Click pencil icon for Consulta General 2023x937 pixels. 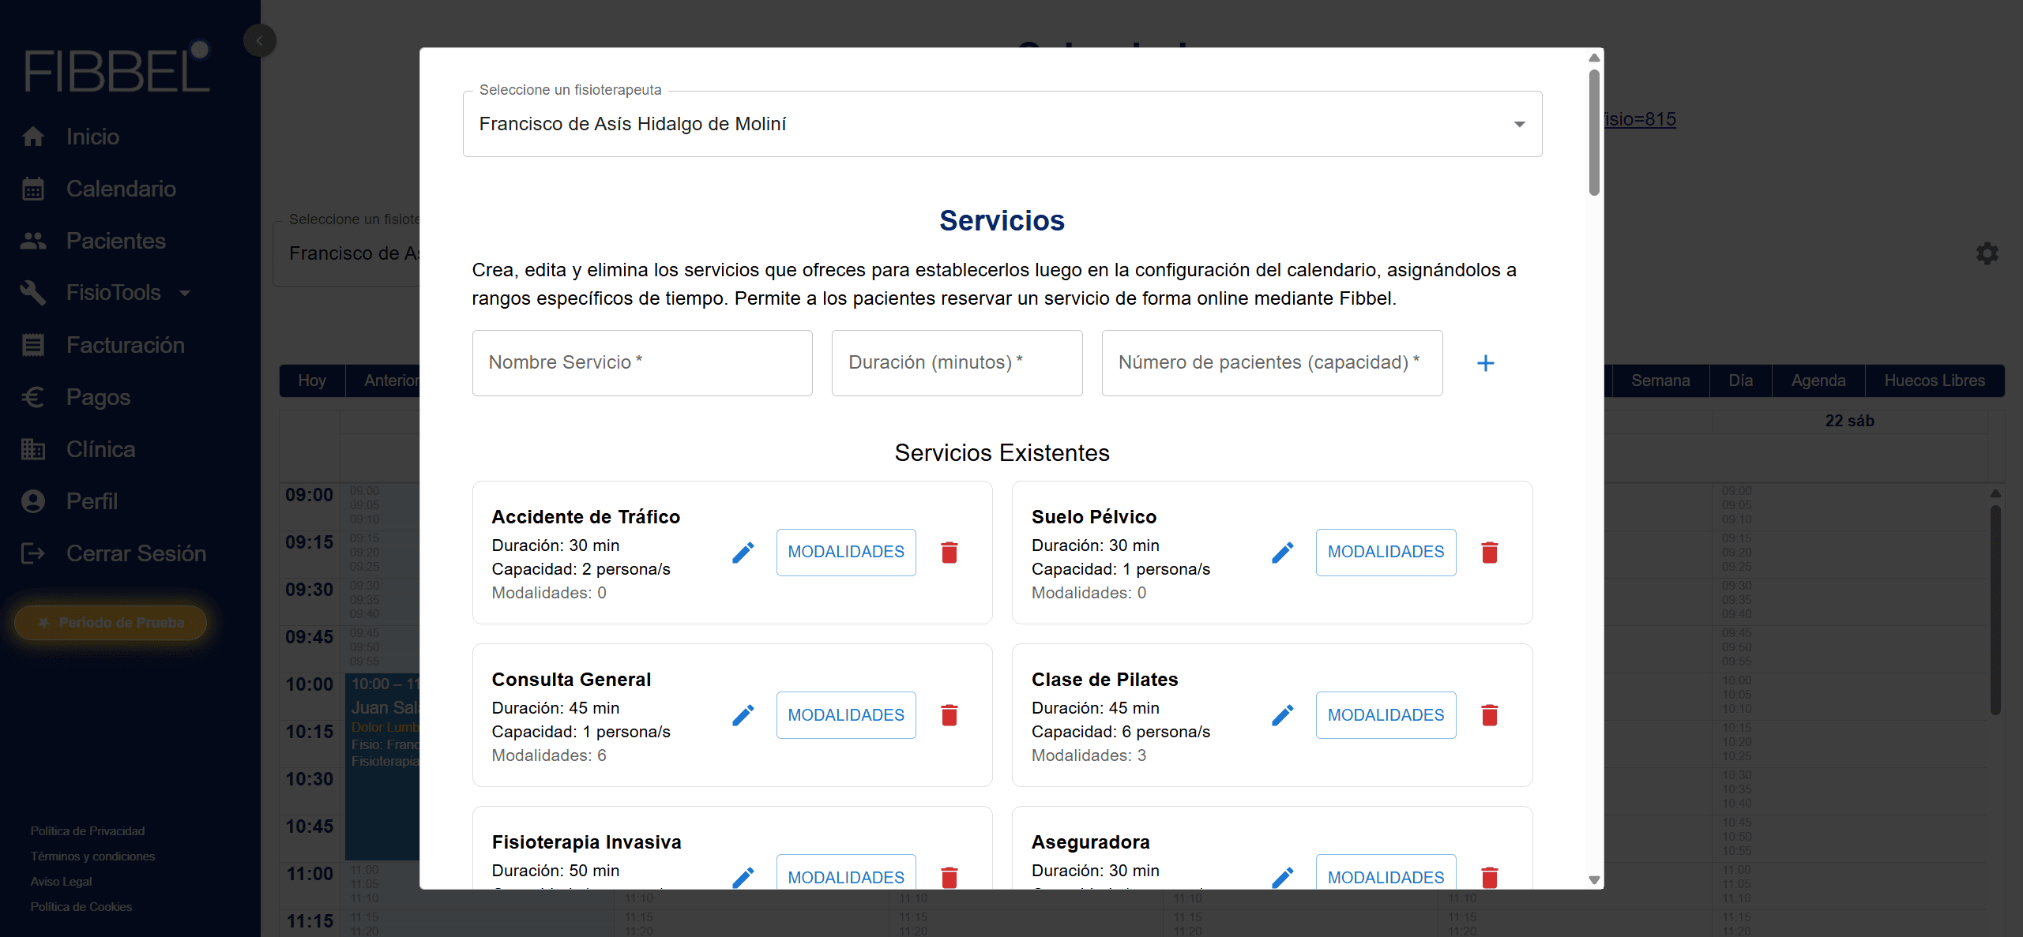click(743, 715)
